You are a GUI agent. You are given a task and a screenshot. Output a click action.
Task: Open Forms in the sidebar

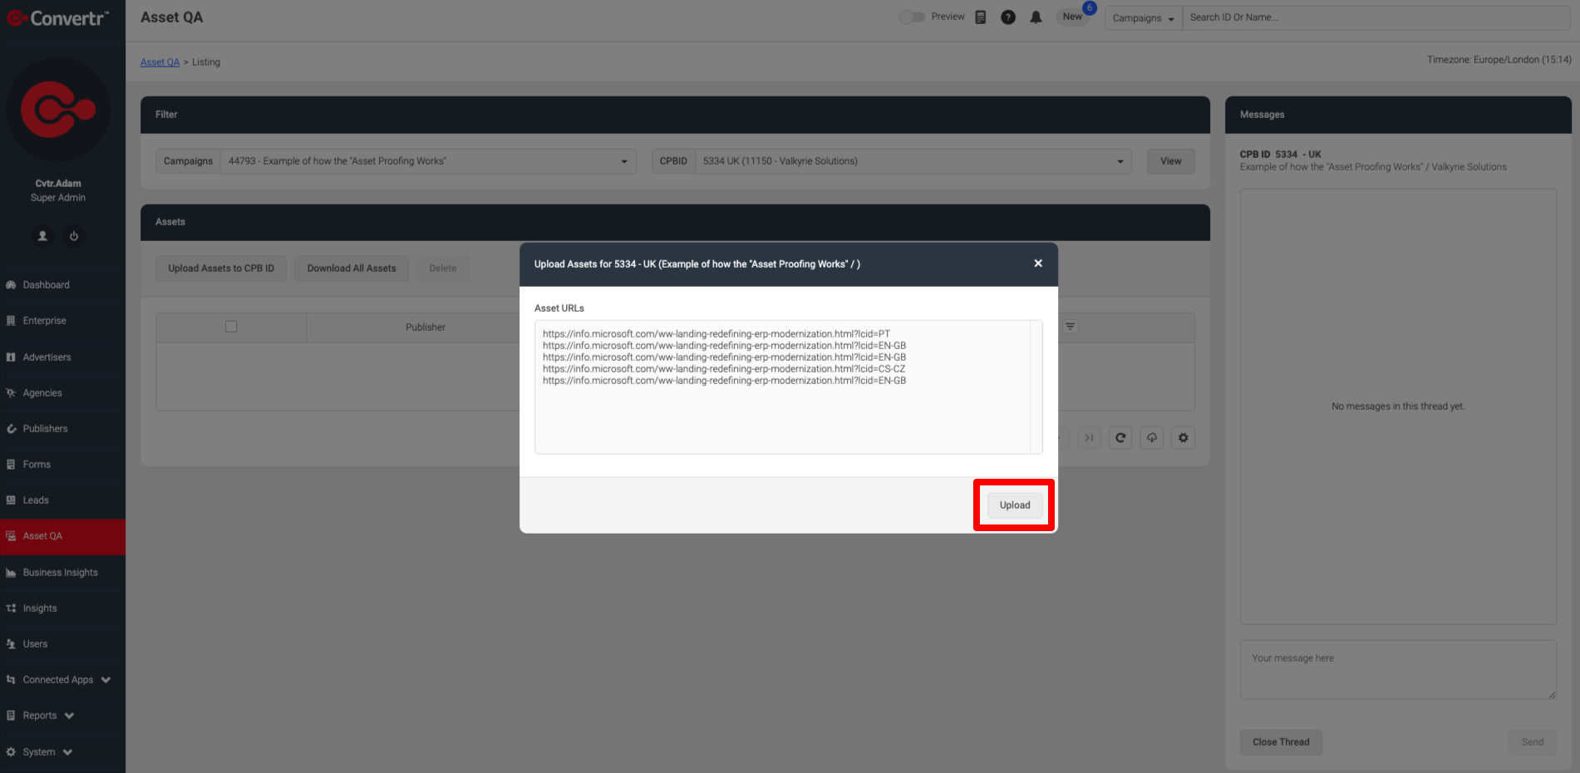click(62, 465)
